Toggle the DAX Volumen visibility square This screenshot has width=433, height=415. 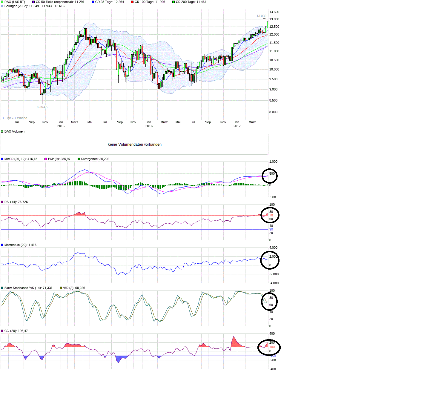[x=2, y=131]
